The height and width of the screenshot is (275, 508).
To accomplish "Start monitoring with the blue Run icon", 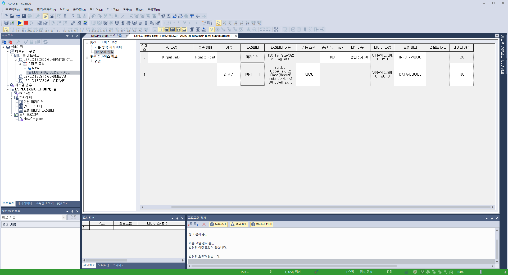I will tap(20, 23).
